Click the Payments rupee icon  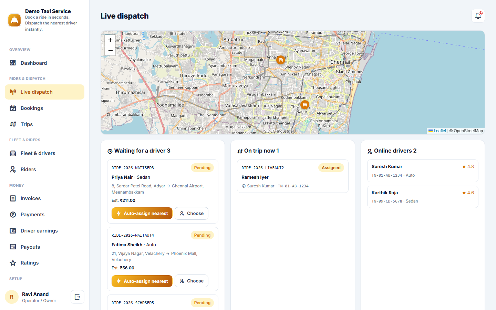13,215
